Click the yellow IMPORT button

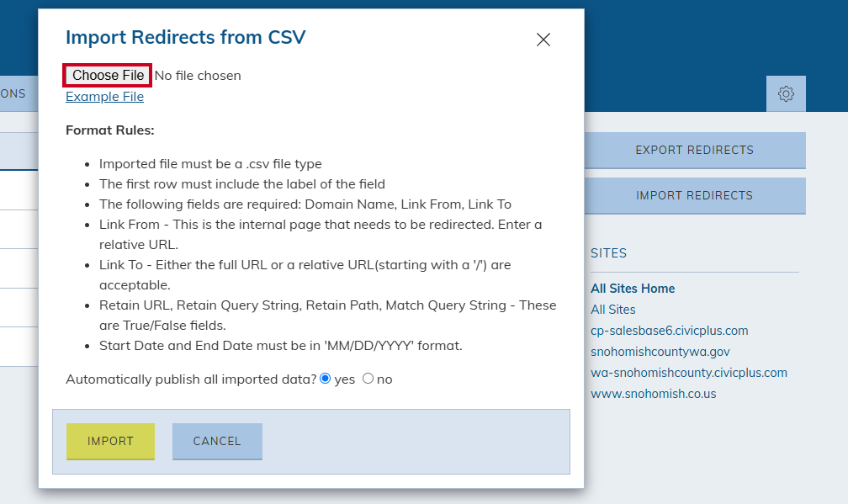[110, 441]
